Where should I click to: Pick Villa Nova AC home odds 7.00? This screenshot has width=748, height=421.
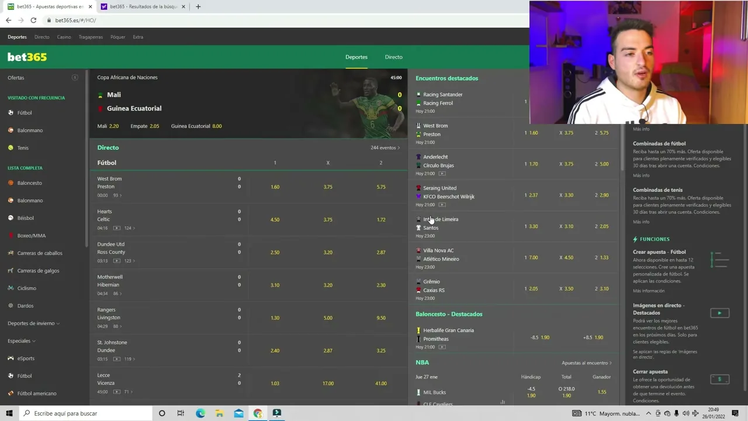[x=531, y=257]
